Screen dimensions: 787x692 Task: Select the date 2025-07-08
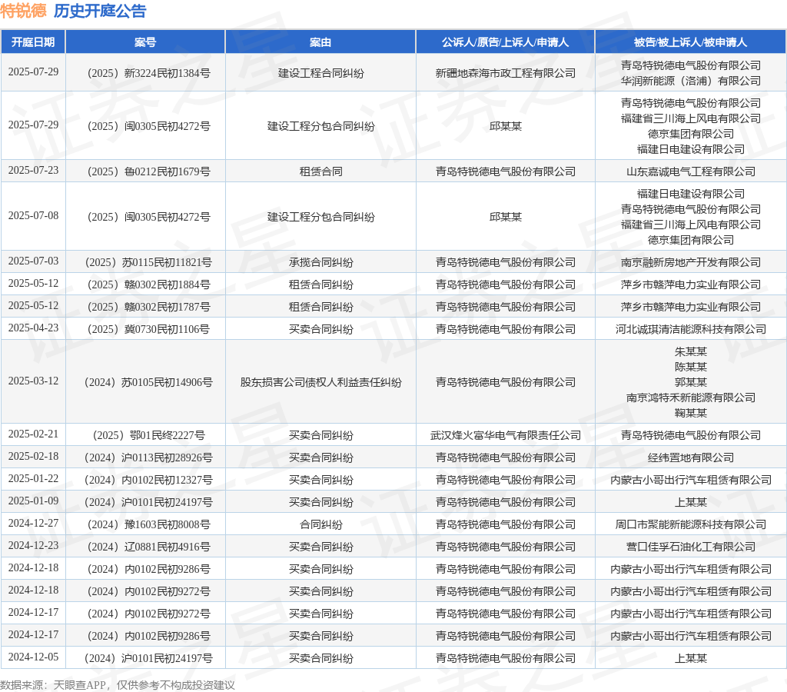tap(33, 215)
